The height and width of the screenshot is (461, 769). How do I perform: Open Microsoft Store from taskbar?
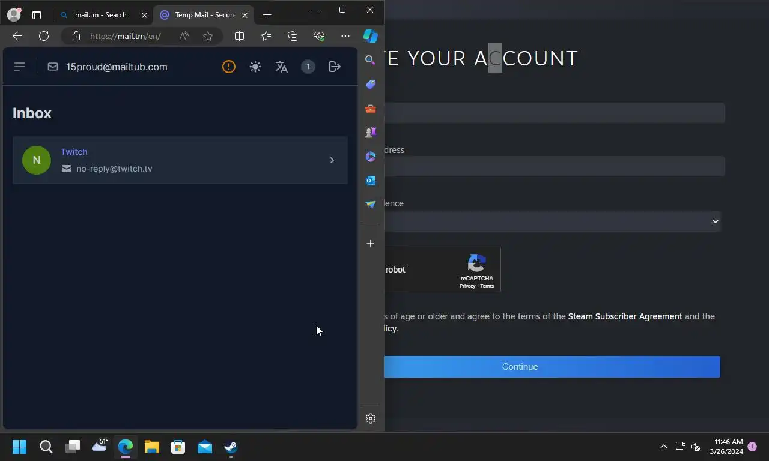(x=178, y=447)
